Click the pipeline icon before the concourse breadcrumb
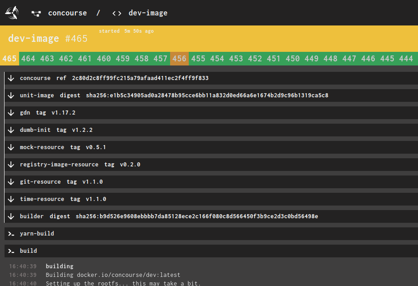 point(36,13)
